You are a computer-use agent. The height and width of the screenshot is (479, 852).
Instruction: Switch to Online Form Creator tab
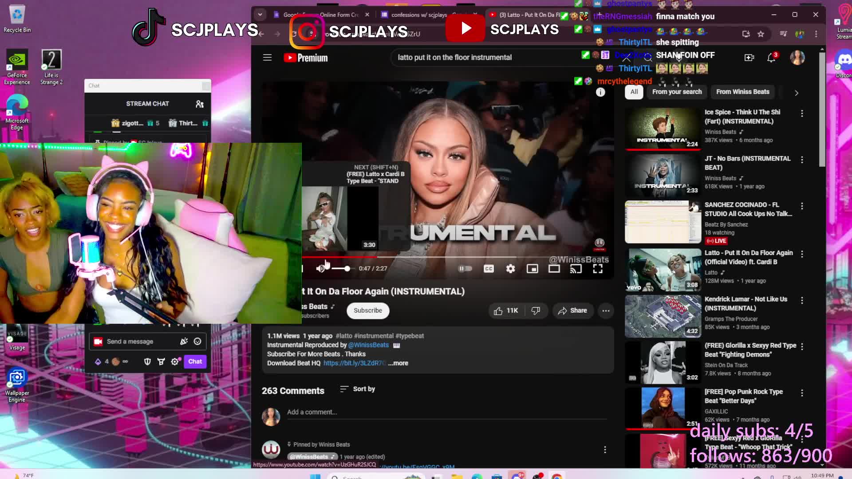tap(322, 15)
